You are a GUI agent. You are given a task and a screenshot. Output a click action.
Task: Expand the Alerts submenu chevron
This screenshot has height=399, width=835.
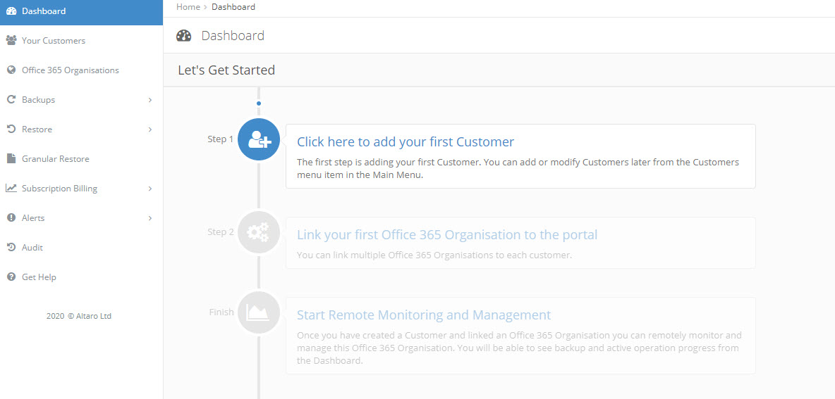coord(150,218)
